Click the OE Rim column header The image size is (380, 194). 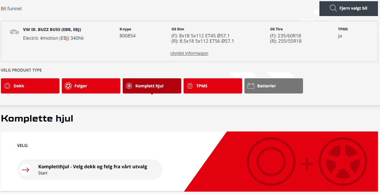[178, 29]
